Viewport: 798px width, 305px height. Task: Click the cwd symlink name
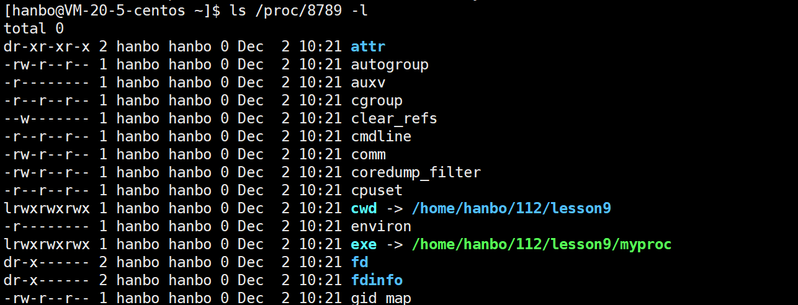364,208
